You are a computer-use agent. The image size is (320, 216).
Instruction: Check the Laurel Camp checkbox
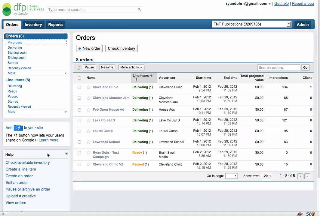tap(79, 131)
